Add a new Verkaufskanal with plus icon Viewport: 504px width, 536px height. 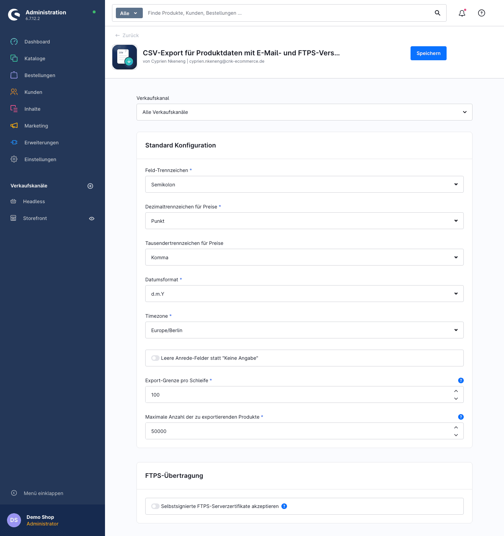click(90, 186)
